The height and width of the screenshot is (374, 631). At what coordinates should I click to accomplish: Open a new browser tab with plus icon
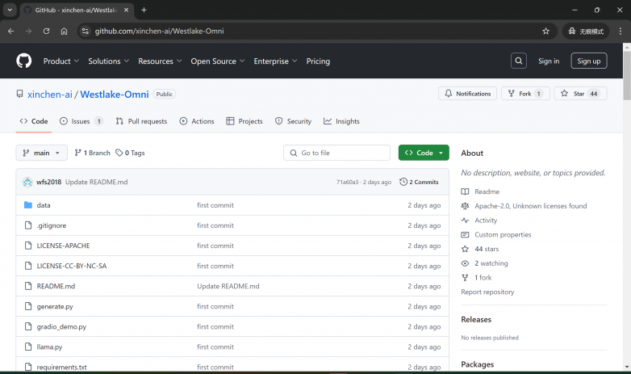point(144,10)
